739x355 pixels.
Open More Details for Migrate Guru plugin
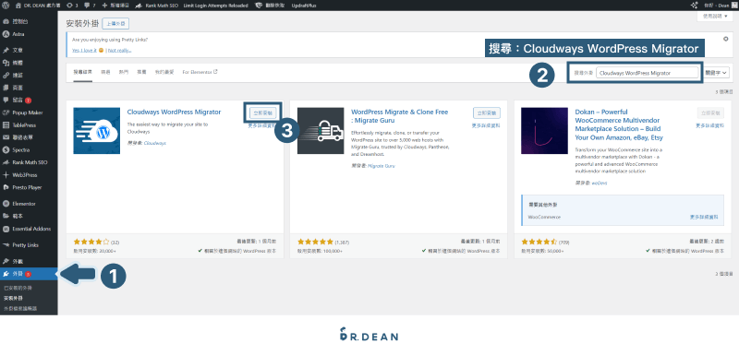(x=486, y=125)
